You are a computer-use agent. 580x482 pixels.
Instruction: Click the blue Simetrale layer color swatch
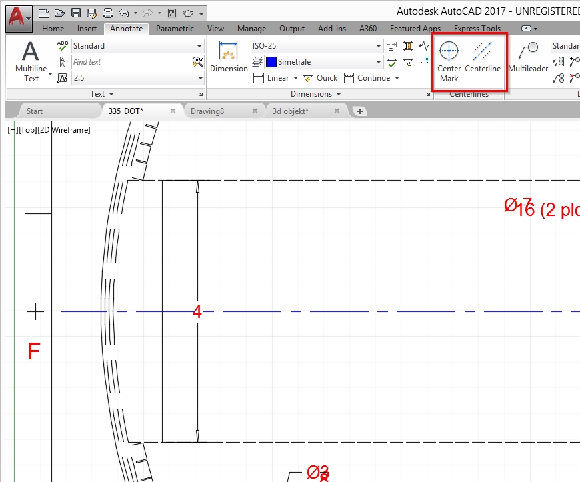point(271,62)
